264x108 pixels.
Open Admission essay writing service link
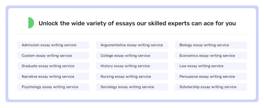point(53,45)
